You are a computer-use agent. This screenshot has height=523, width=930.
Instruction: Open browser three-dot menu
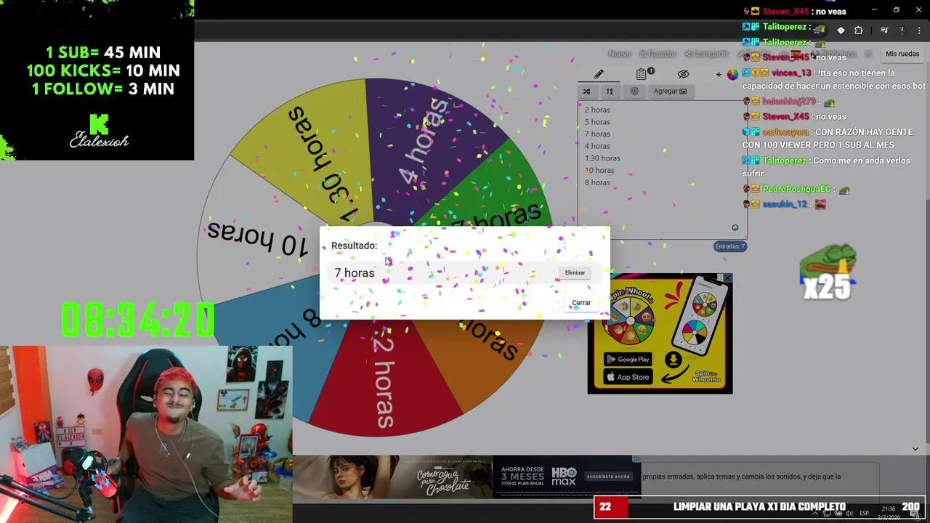(919, 31)
